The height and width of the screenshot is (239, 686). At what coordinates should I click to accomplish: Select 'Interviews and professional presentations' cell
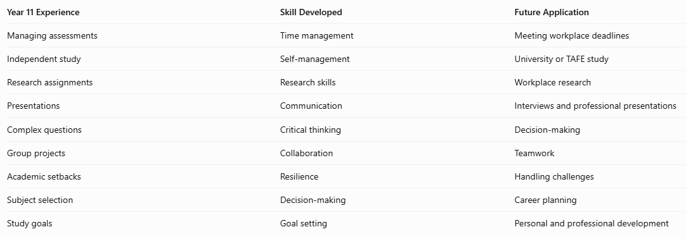pos(595,106)
